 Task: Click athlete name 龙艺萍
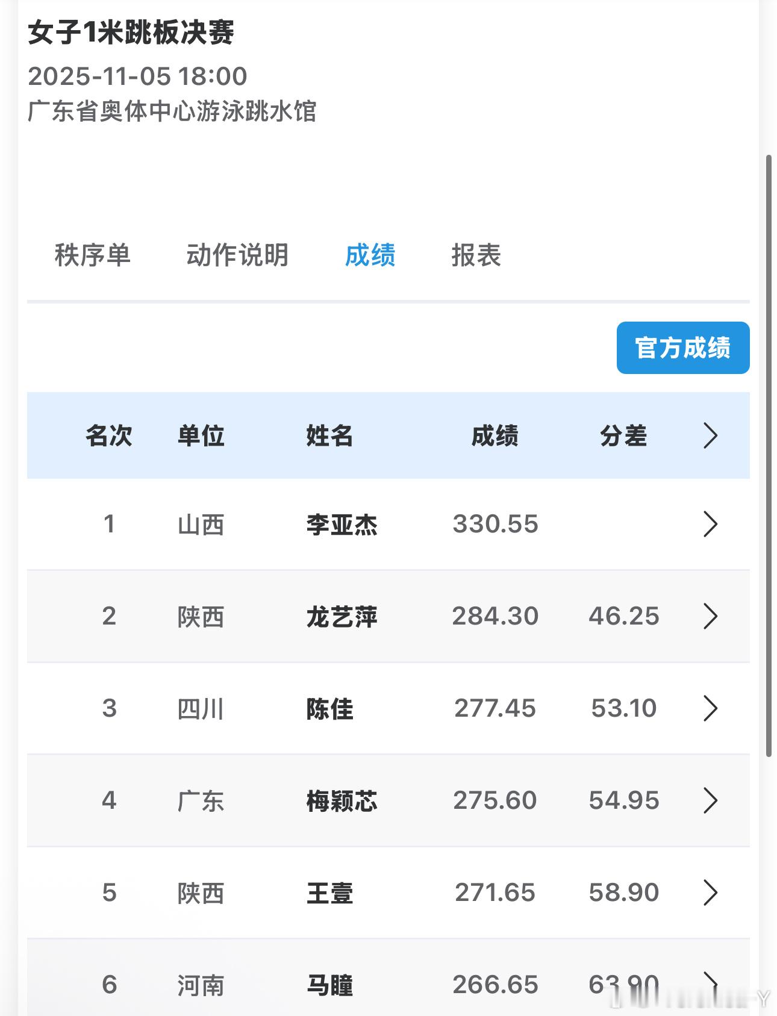[342, 617]
